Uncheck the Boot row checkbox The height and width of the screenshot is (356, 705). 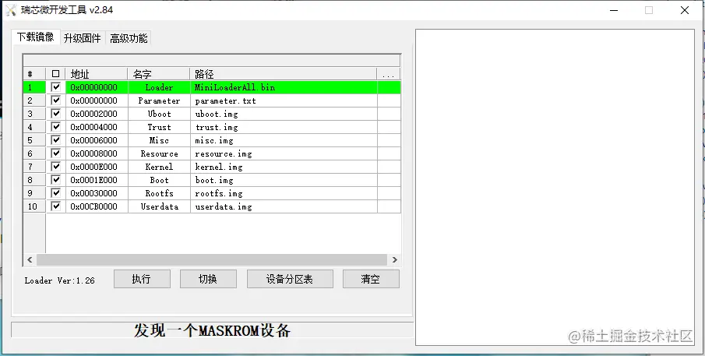(x=56, y=180)
